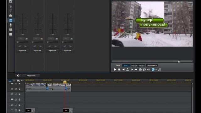Open the Particle Room in the sidebar
This screenshot has width=201, height=113.
(x=11, y=6)
